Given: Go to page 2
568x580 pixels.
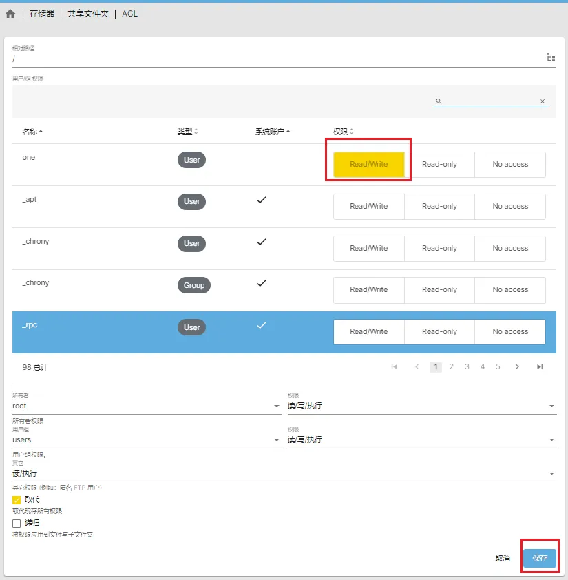Looking at the screenshot, I should tap(451, 366).
